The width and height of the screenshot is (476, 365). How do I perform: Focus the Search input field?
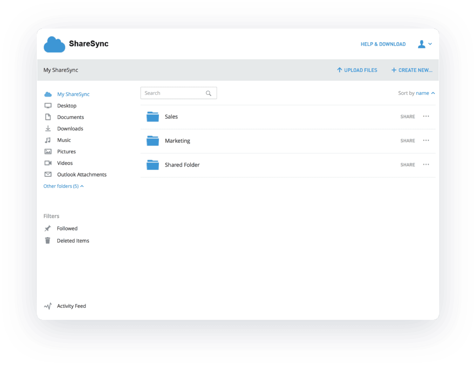click(x=179, y=93)
